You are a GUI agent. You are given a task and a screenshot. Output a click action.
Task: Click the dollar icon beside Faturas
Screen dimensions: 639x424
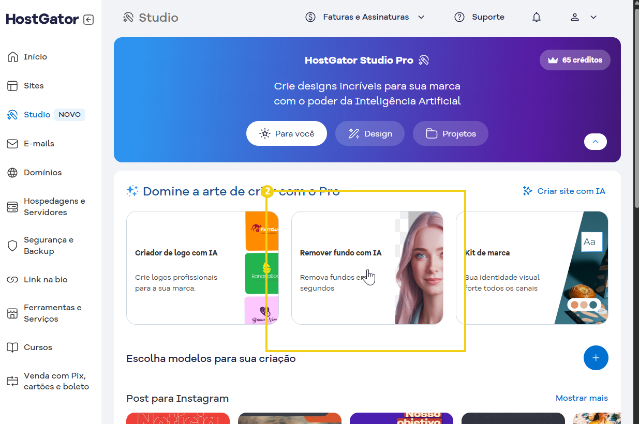pyautogui.click(x=310, y=17)
